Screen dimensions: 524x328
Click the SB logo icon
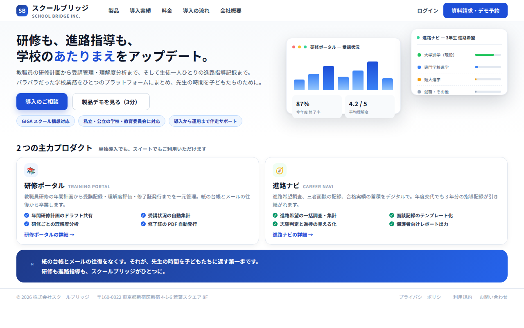[x=22, y=11]
